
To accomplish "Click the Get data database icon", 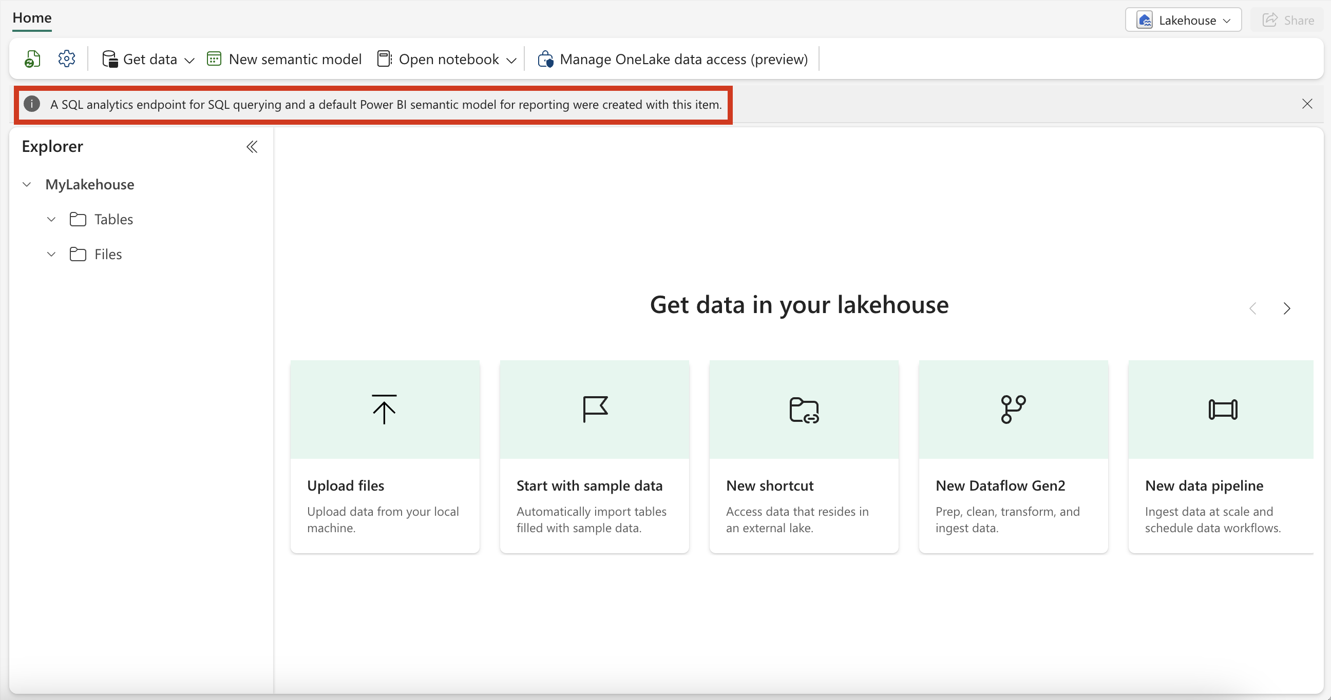I will pos(109,59).
